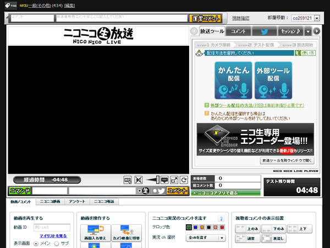
Task: Switch to the 放送ツール tab
Action: point(212,31)
